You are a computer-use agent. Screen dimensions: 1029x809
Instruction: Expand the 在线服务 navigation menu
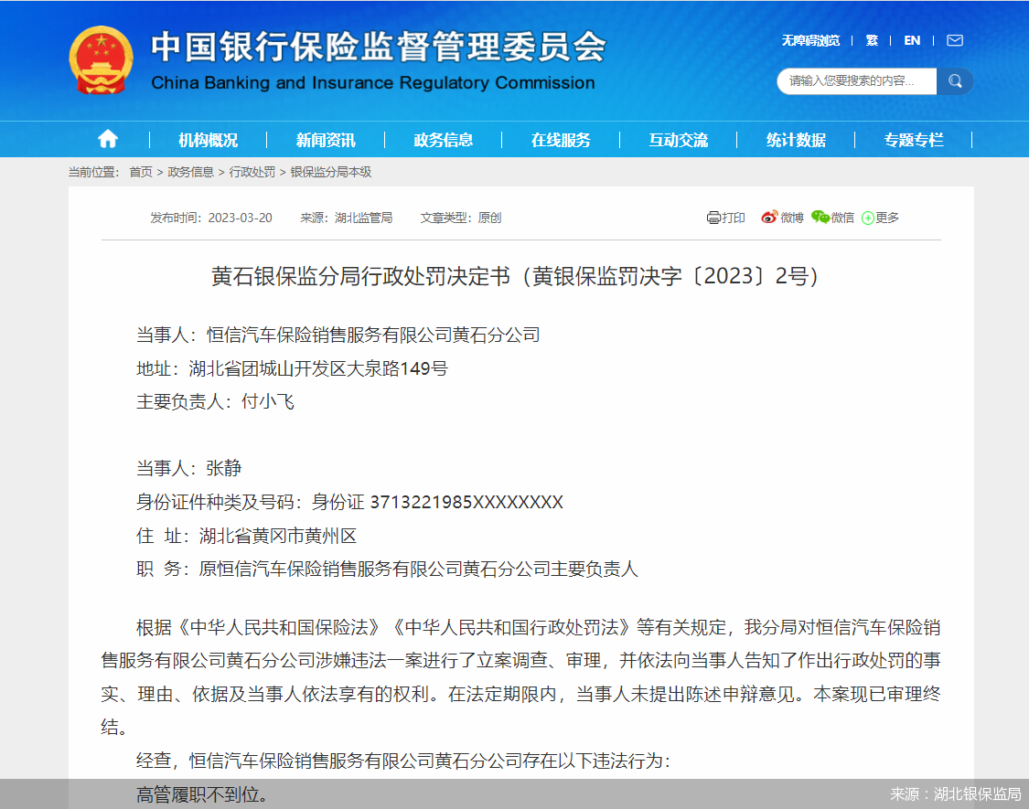pyautogui.click(x=561, y=140)
